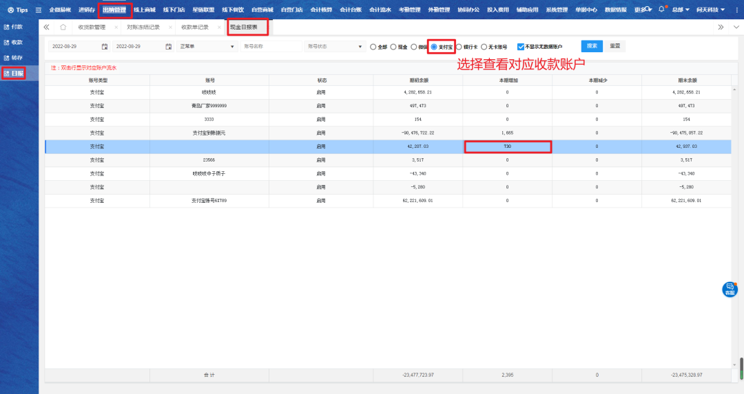Open the notification bell icon

[x=661, y=10]
